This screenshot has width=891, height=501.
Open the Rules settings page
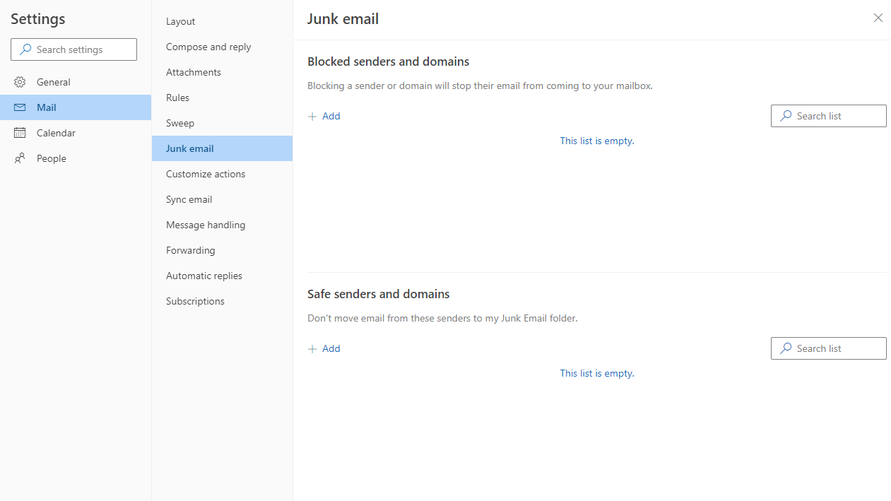[x=222, y=98]
